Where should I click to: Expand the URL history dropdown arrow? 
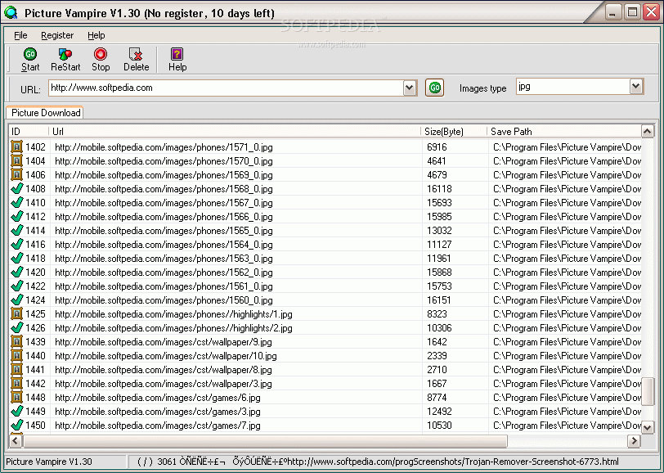pos(409,88)
